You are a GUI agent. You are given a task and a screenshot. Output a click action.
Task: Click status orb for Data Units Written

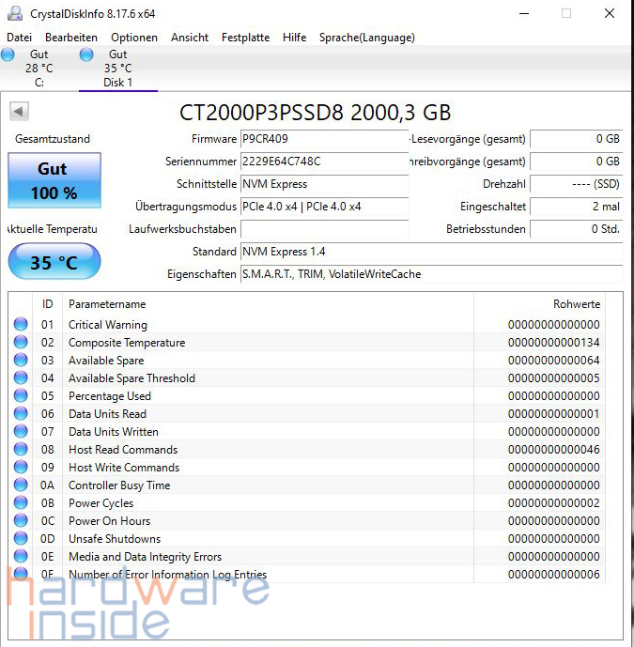pyautogui.click(x=21, y=431)
